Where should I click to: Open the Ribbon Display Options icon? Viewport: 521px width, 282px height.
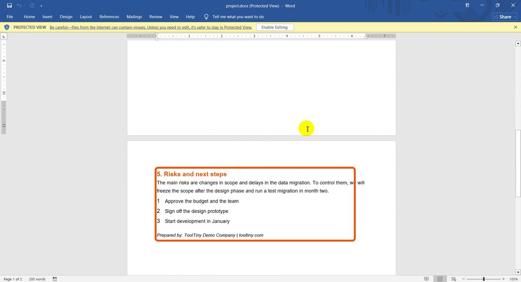pos(467,6)
